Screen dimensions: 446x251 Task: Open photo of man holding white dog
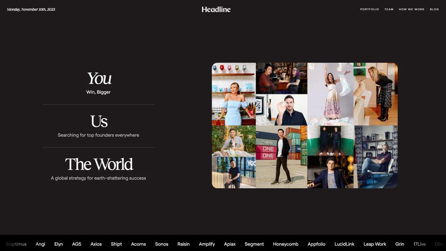click(x=234, y=141)
